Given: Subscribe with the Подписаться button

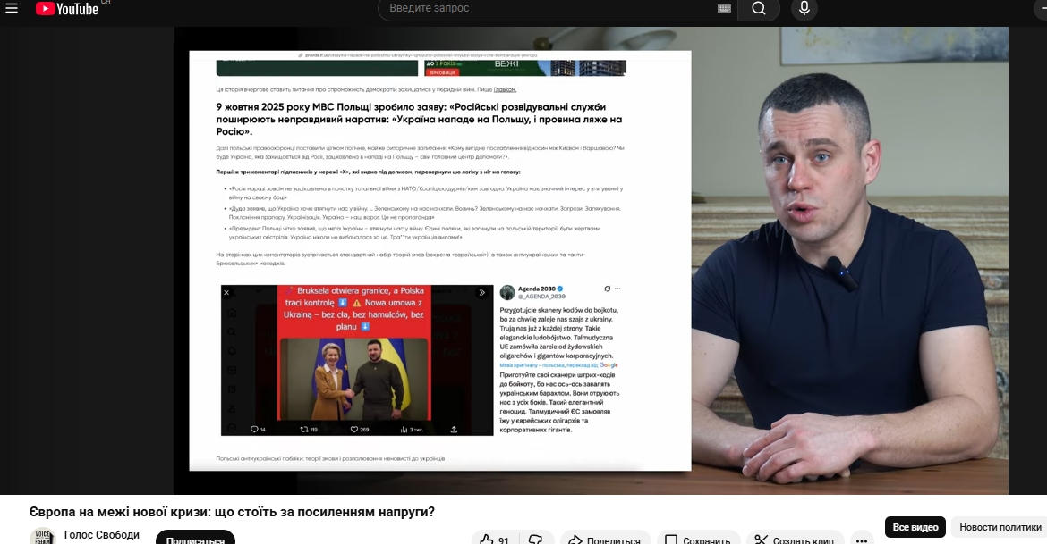Looking at the screenshot, I should (x=195, y=539).
